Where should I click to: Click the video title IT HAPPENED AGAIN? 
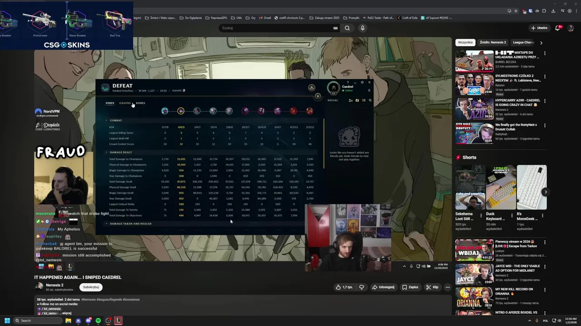78,277
